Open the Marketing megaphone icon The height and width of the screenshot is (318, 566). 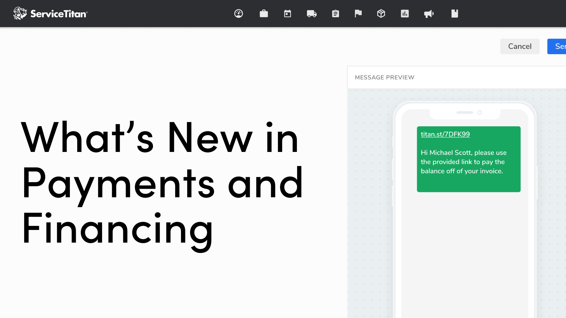click(x=429, y=14)
